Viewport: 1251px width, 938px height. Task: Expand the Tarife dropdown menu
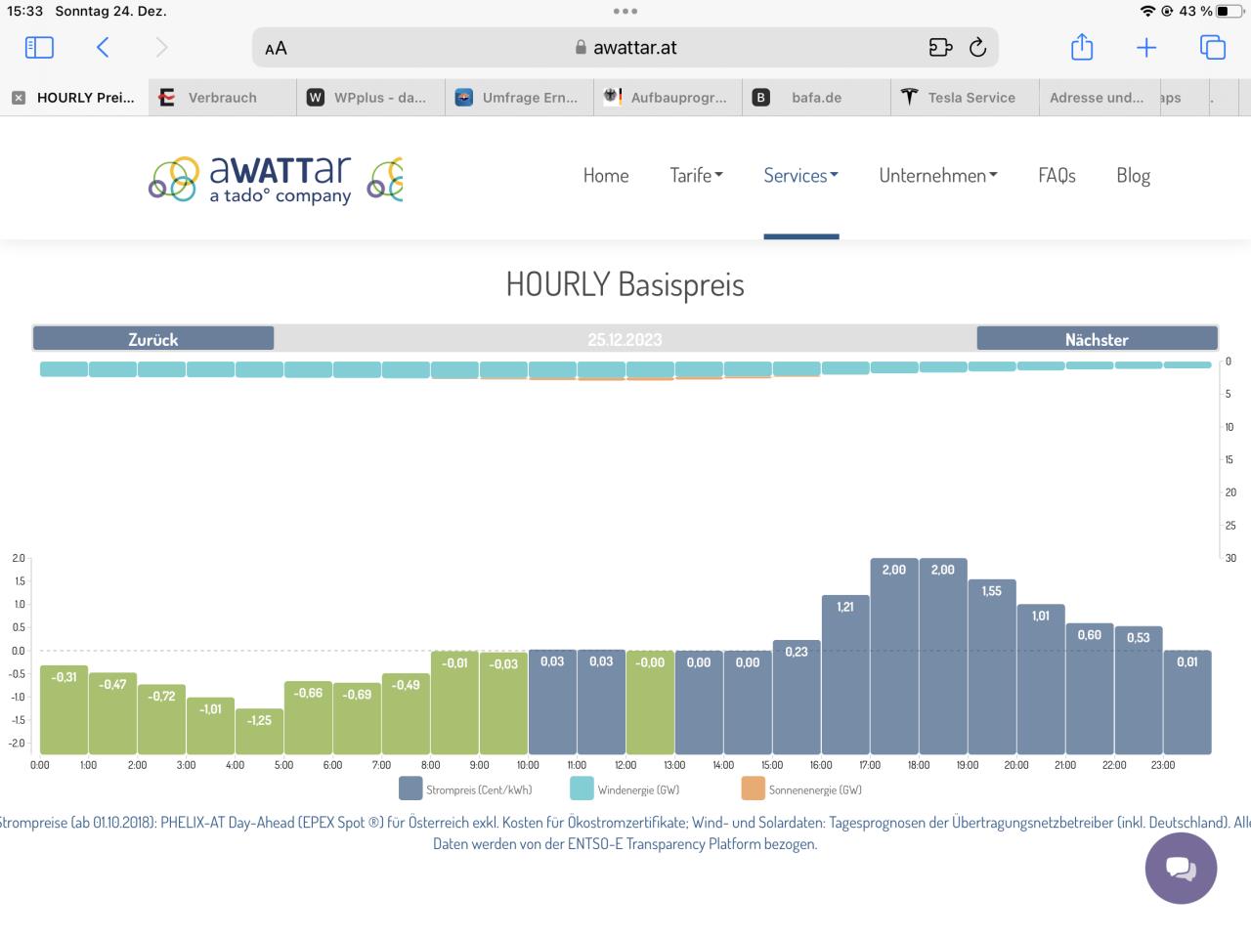[x=696, y=176]
